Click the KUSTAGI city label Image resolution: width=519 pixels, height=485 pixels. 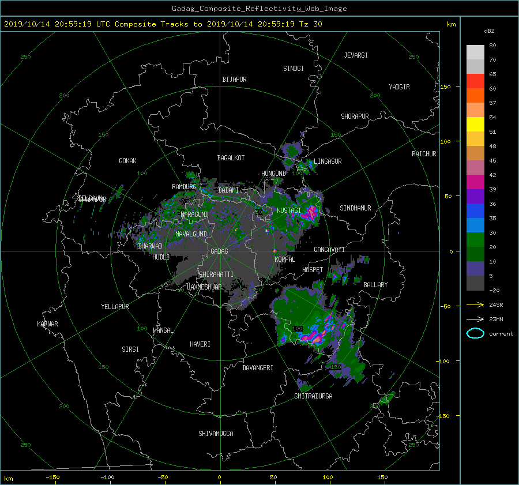coord(289,210)
